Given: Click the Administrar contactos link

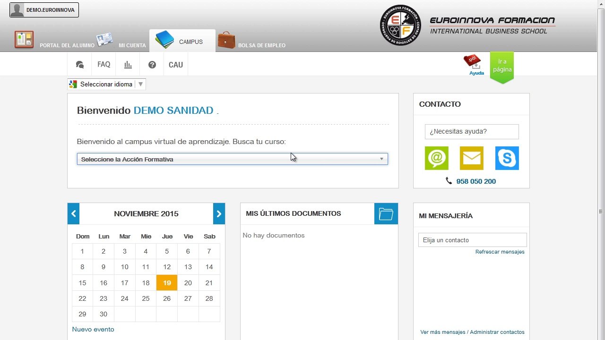Looking at the screenshot, I should click(497, 332).
